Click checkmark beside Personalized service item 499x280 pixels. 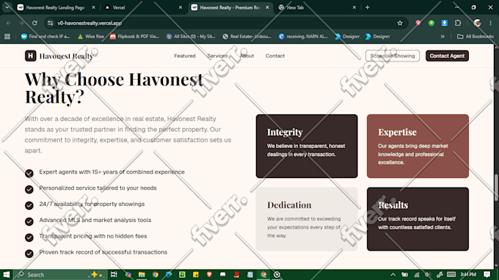click(29, 189)
